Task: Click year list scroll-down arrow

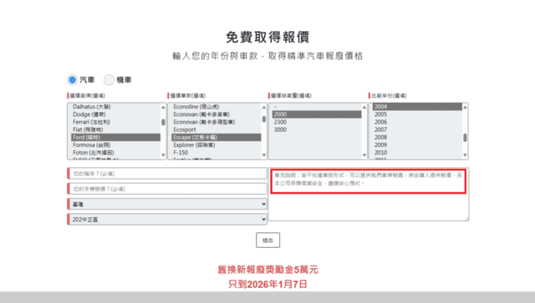Action: pyautogui.click(x=465, y=155)
